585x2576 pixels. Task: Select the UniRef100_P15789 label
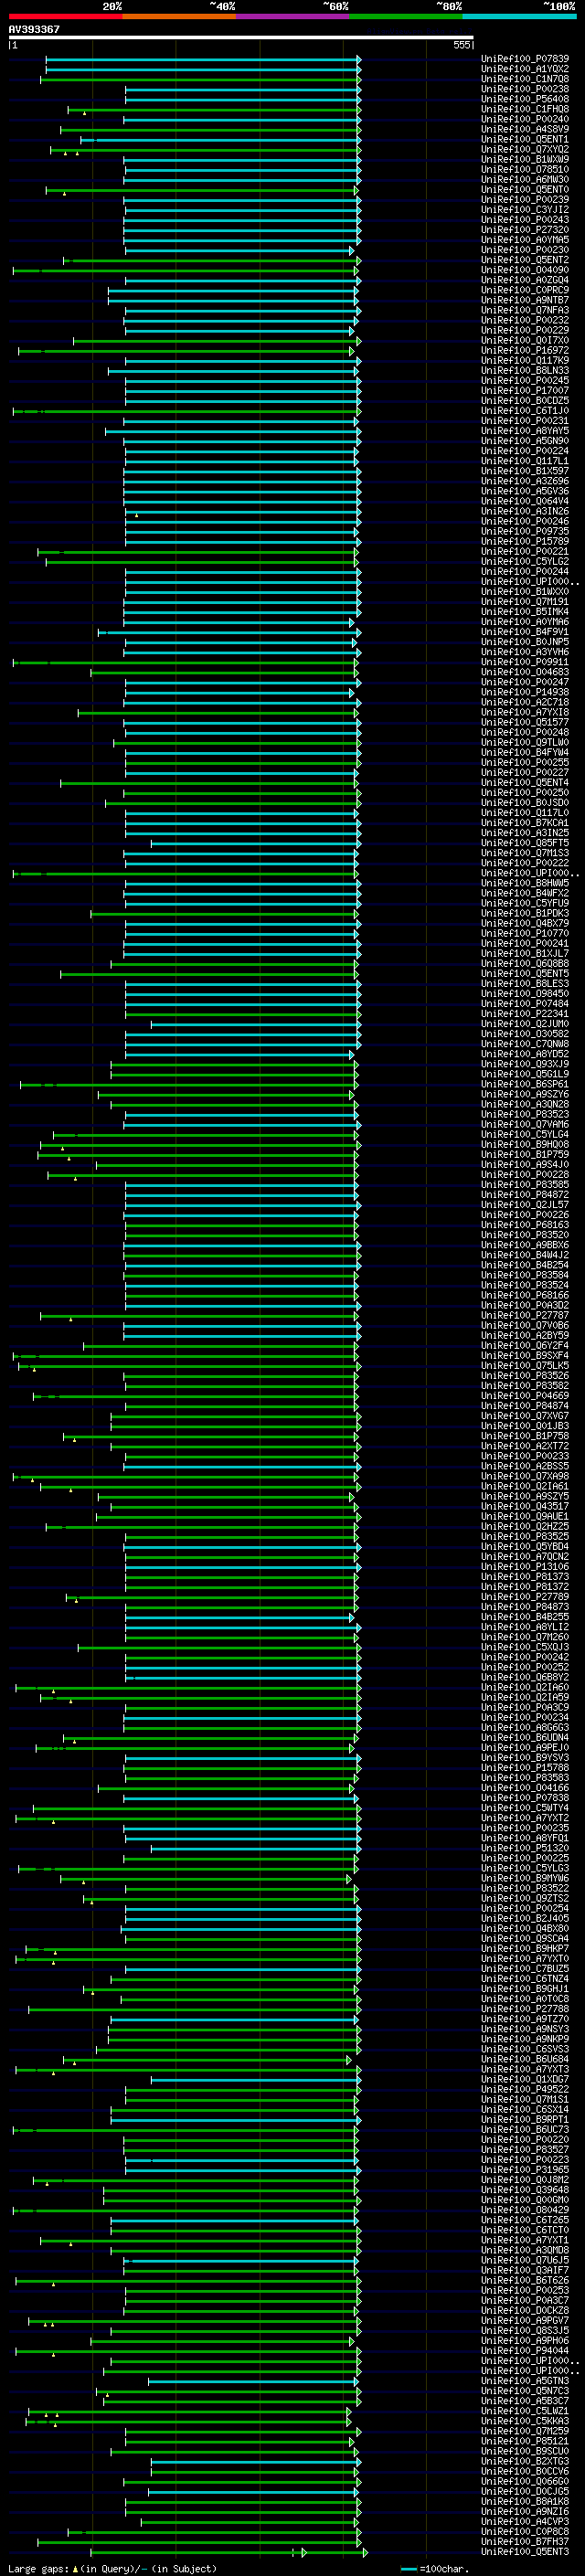tap(525, 541)
